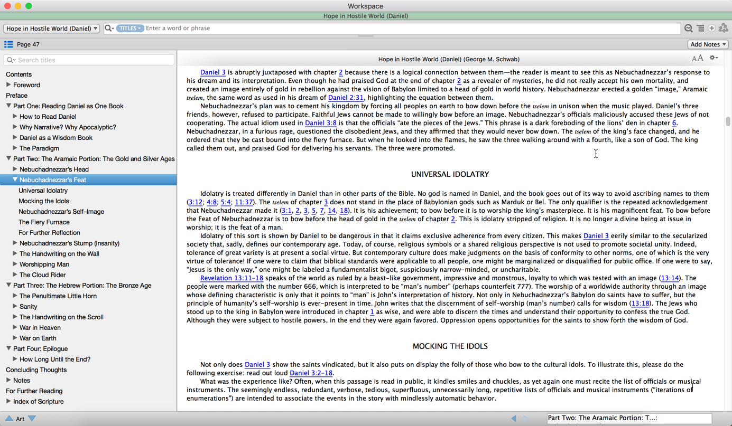
Task: Go to The Fiery Furnace section
Action: coord(44,222)
